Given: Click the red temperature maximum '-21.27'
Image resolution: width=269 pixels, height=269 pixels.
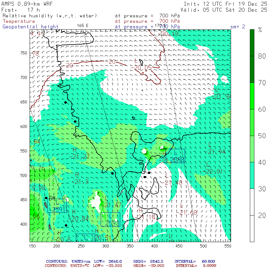Looking at the screenshot, I should (x=79, y=156).
